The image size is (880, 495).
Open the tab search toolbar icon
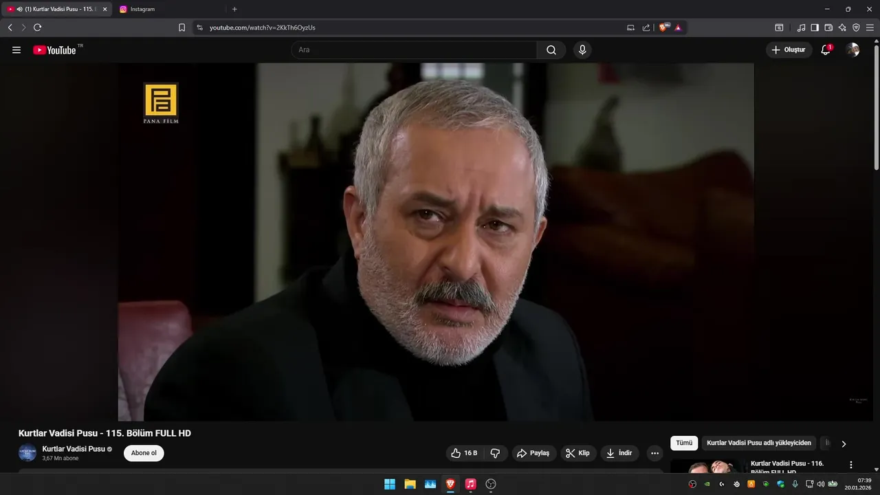click(x=779, y=27)
